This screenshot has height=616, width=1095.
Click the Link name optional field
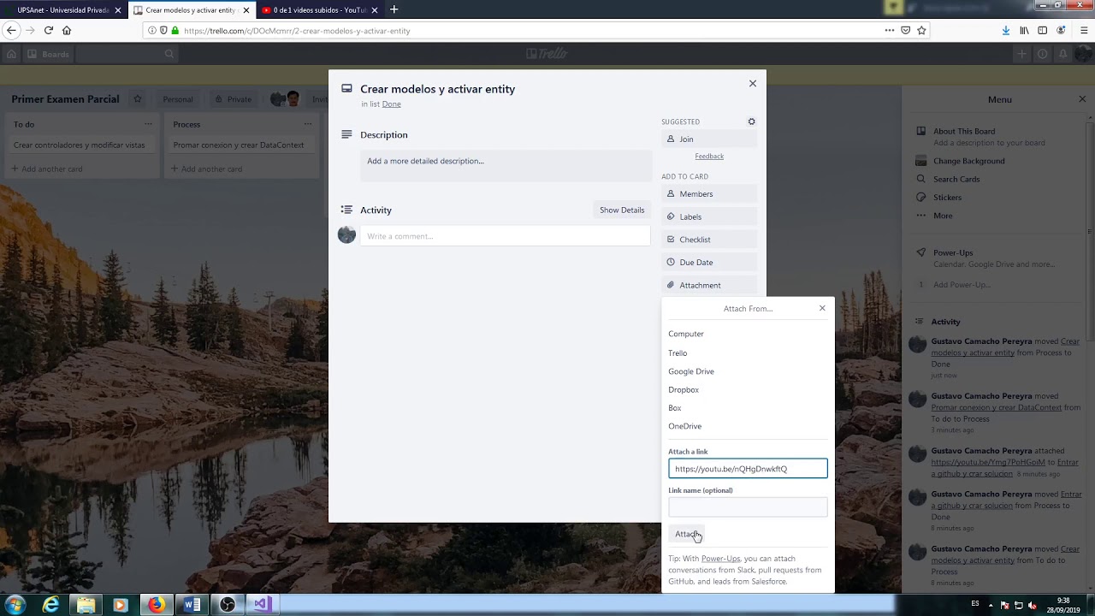pos(748,507)
